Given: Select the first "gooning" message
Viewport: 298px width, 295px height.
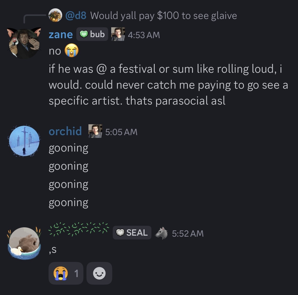Looking at the screenshot, I should click(68, 148).
